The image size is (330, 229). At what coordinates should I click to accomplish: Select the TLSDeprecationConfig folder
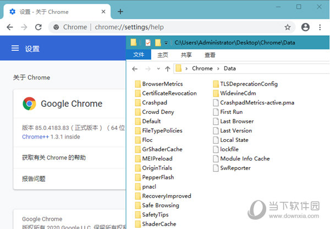(245, 84)
